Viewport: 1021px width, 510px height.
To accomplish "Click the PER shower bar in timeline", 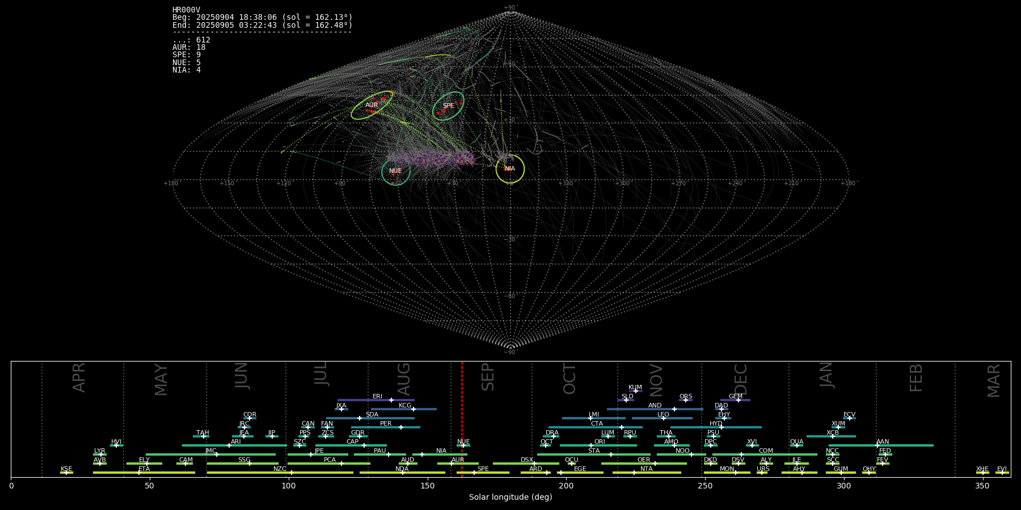I will pos(386,427).
